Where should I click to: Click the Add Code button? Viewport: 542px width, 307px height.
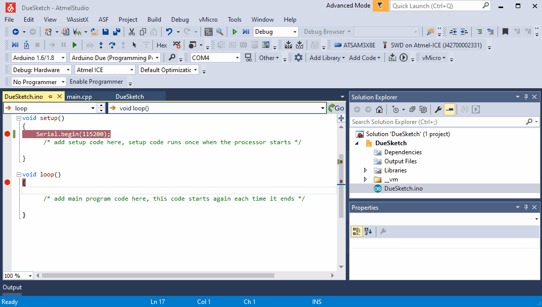click(364, 57)
